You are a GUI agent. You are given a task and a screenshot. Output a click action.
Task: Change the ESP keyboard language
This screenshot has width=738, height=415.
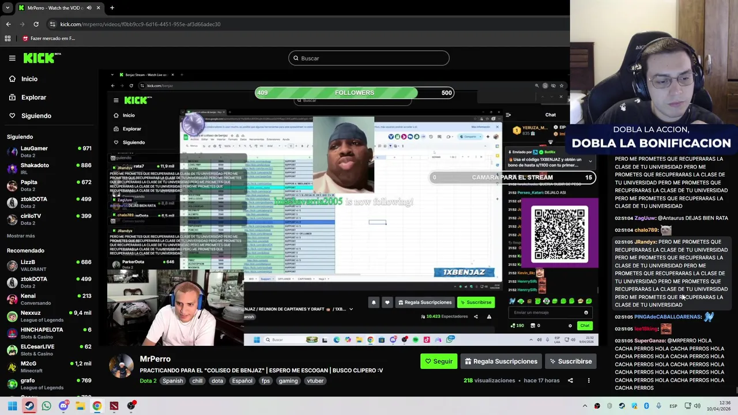tap(673, 406)
